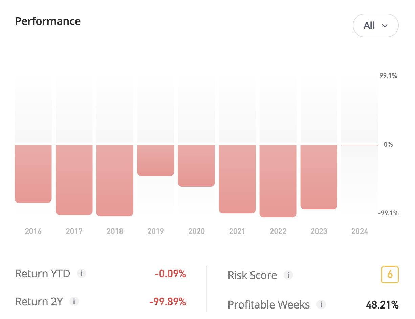Click the 2021 negative return bar

pyautogui.click(x=237, y=178)
